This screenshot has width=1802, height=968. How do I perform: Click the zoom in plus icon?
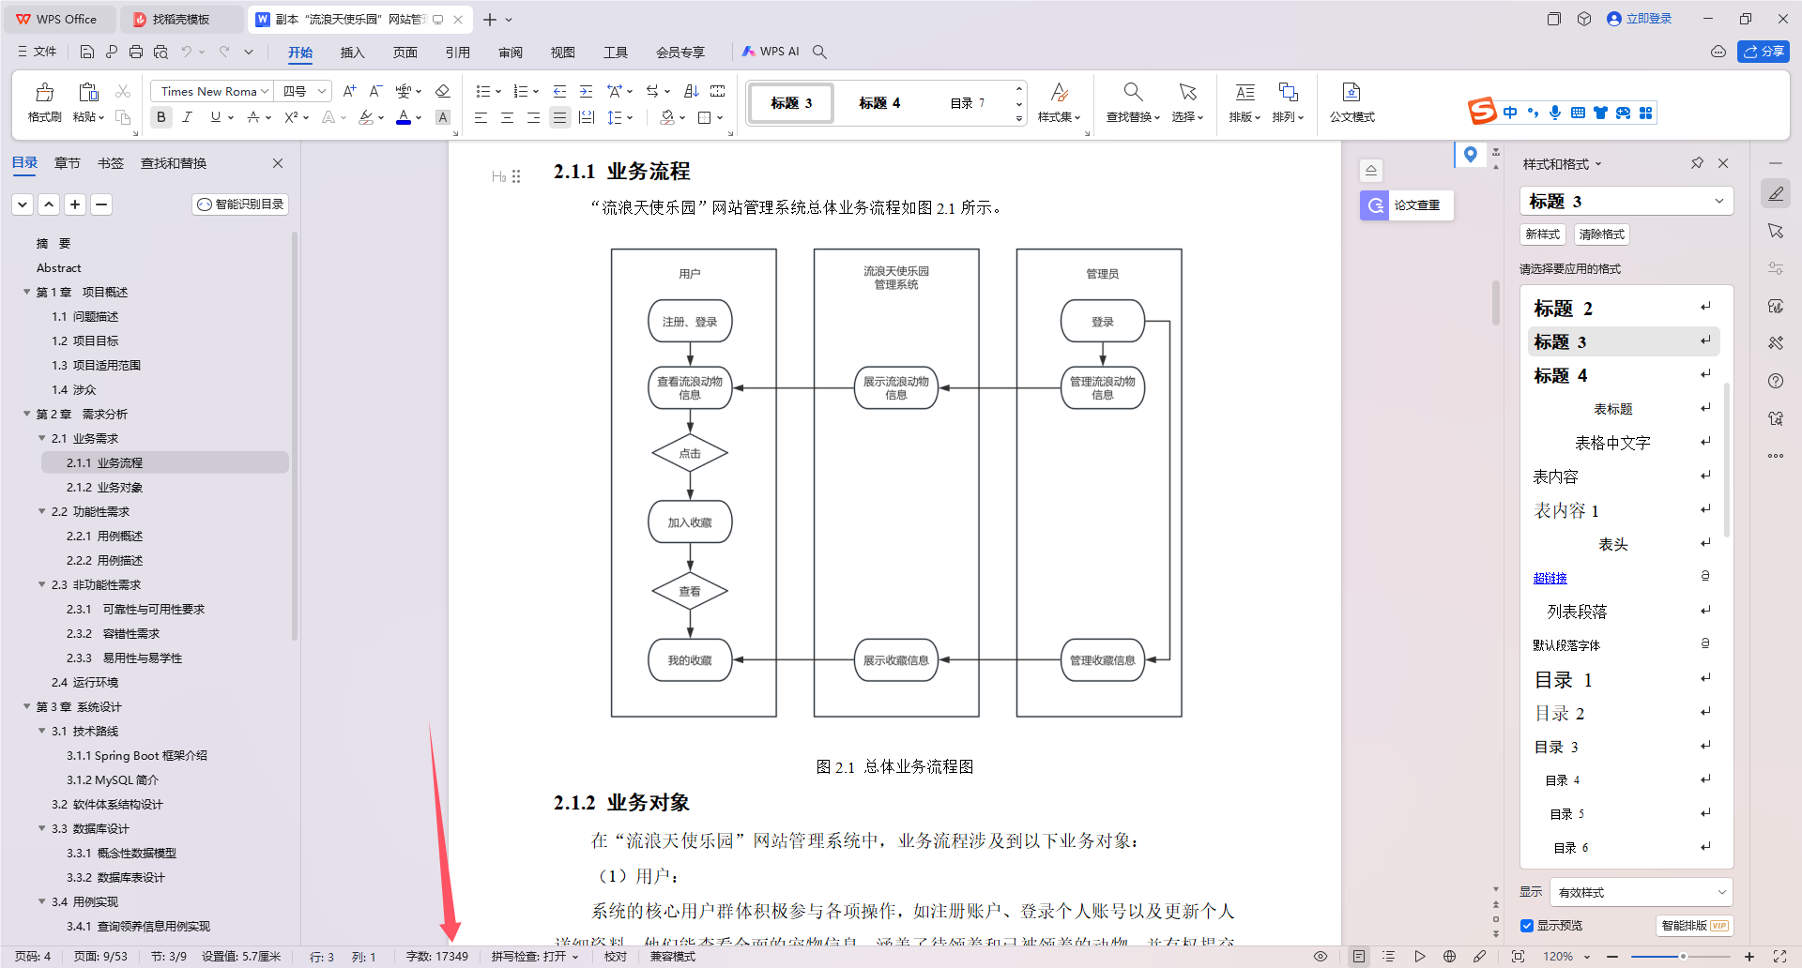[x=1749, y=957]
